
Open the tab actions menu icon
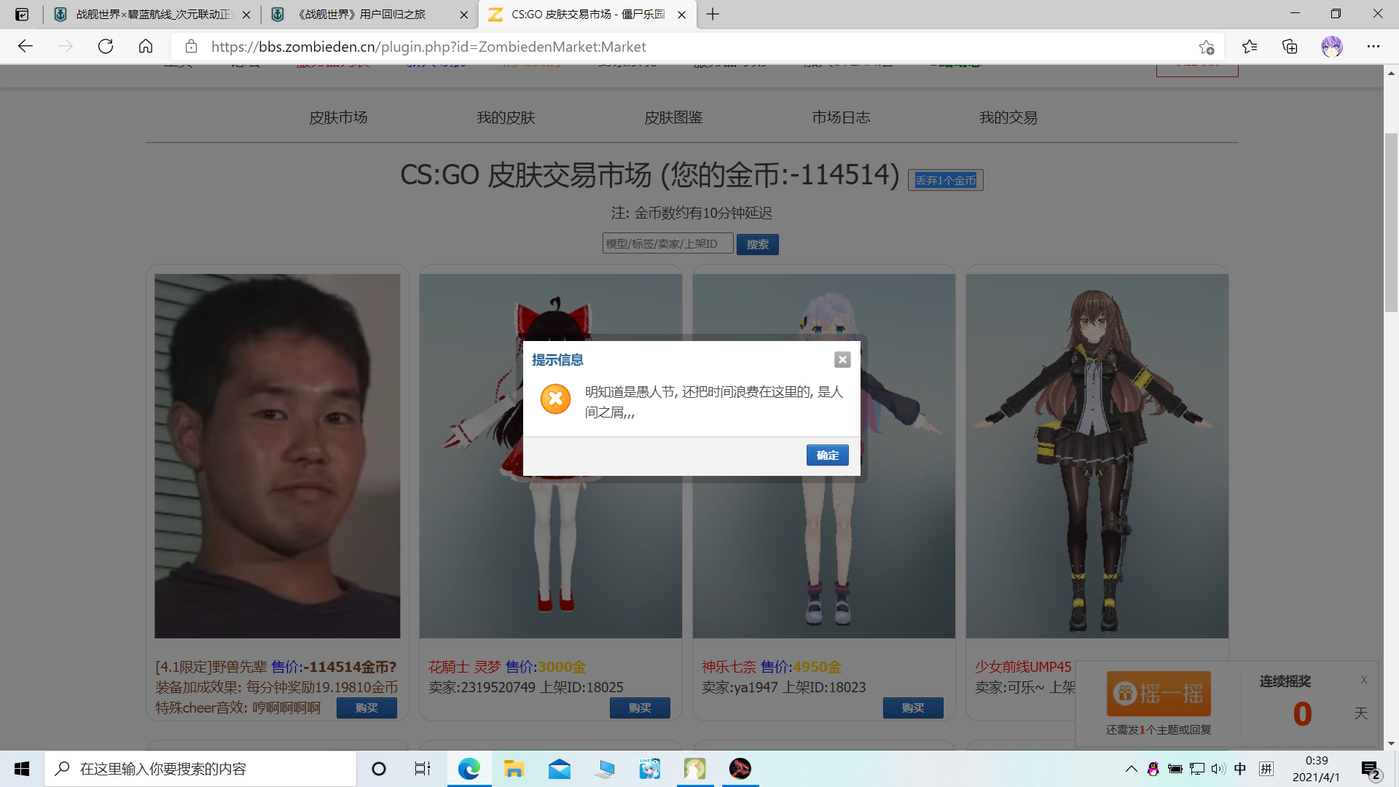[x=22, y=15]
